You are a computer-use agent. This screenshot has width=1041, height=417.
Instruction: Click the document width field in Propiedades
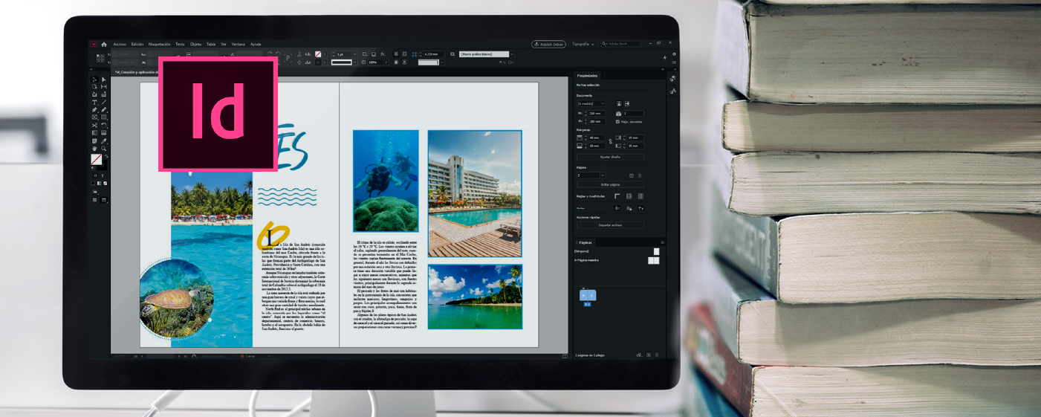pos(595,114)
